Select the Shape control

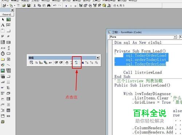tap(3, 65)
